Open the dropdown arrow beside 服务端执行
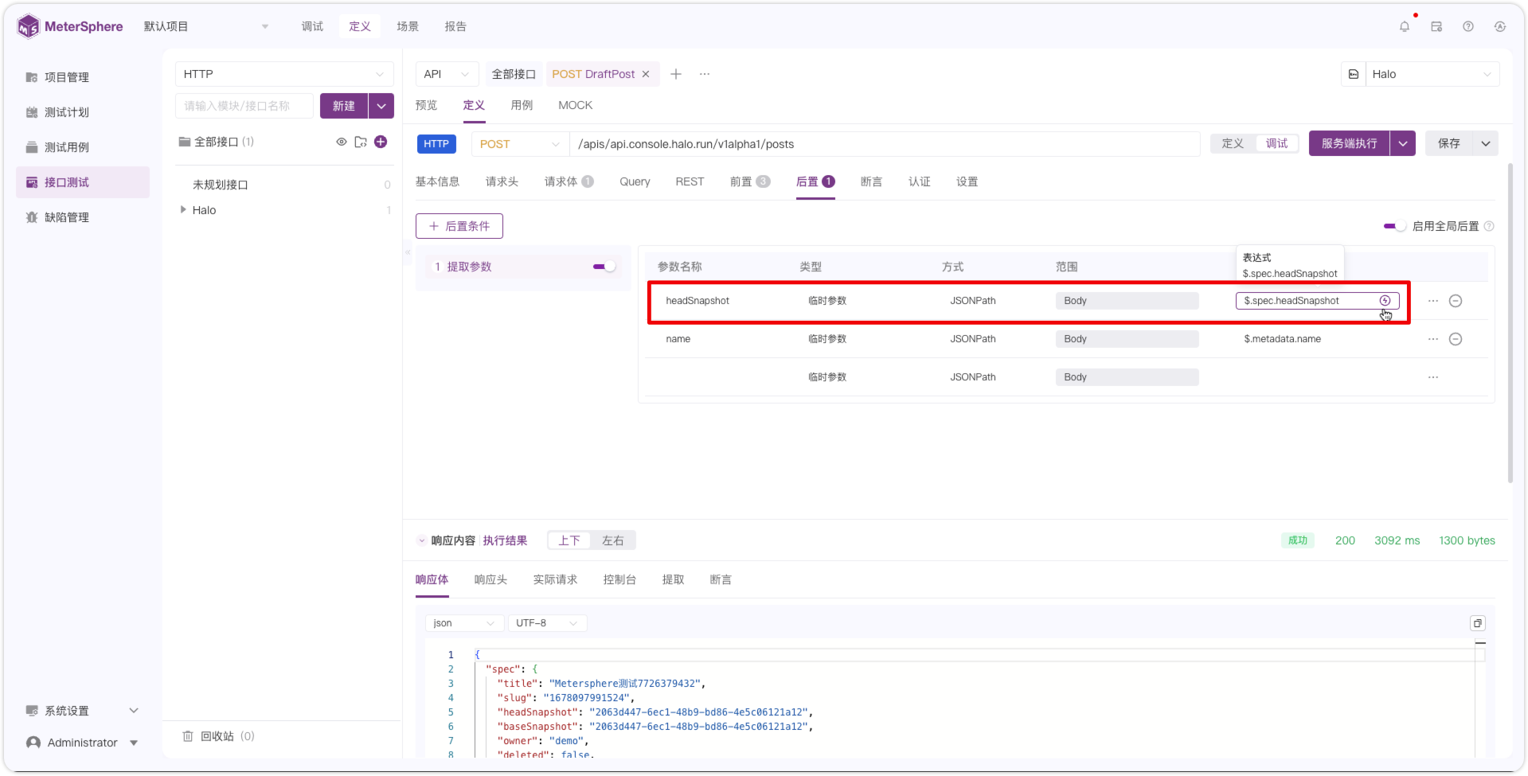 [x=1403, y=143]
